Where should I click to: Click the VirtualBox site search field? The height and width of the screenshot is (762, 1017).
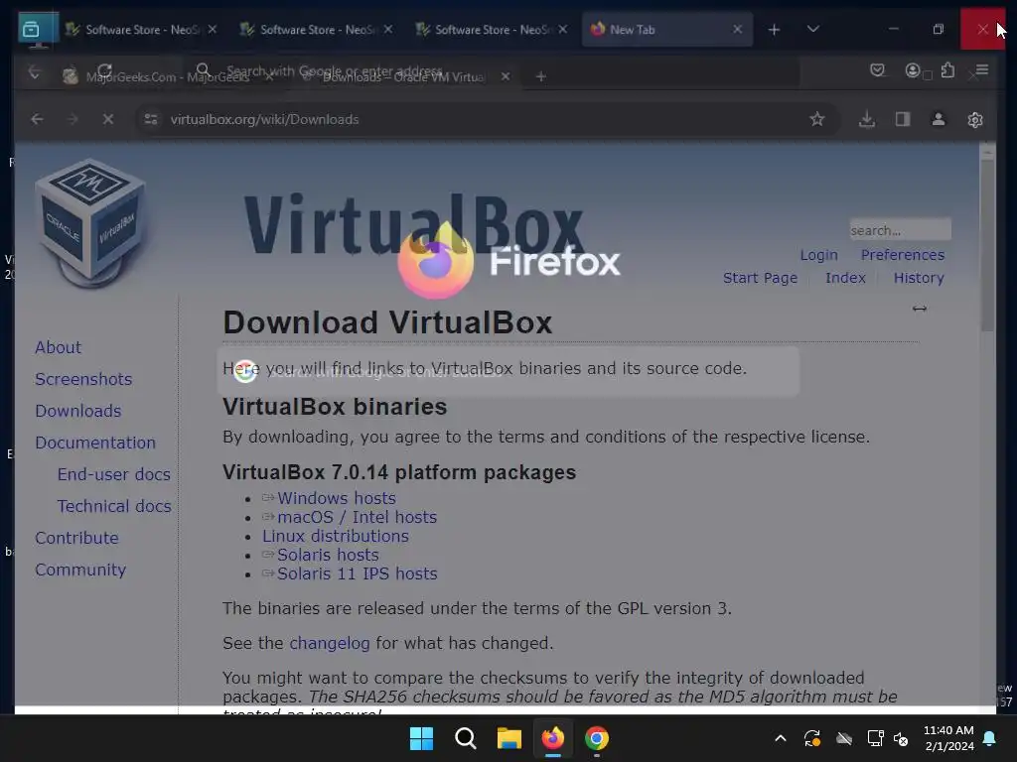tap(900, 230)
